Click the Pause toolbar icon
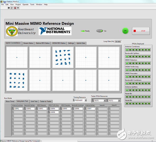Viewport: 156px width, 142px height. click(18, 8)
